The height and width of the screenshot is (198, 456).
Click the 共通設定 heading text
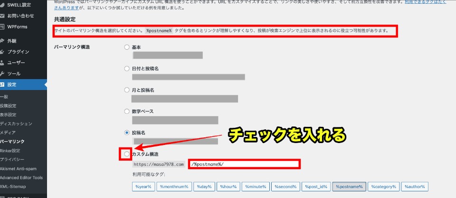tap(65, 20)
